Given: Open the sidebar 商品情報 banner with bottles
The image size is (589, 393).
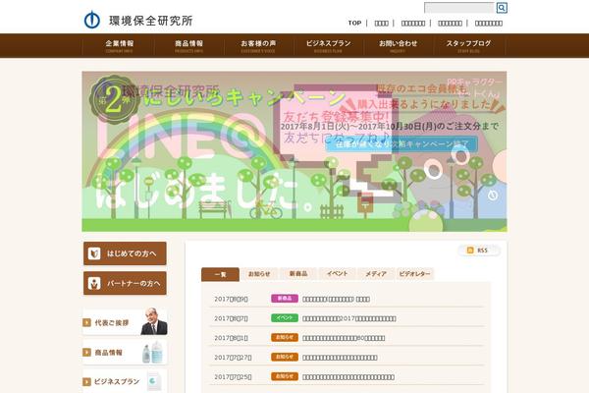Looking at the screenshot, I should (x=125, y=353).
